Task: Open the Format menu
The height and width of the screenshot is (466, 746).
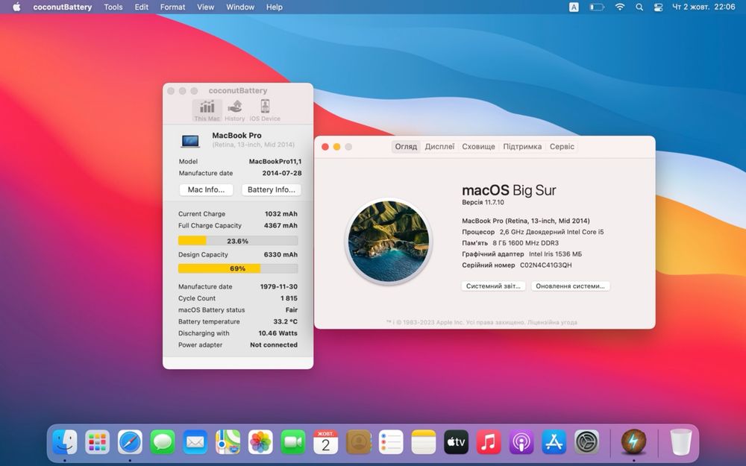Action: click(x=173, y=7)
